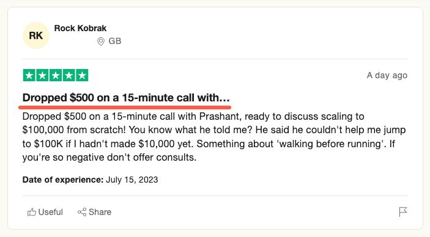Viewport: 430px width, 237px height.
Task: Click the fourth green rating star
Action: point(69,75)
